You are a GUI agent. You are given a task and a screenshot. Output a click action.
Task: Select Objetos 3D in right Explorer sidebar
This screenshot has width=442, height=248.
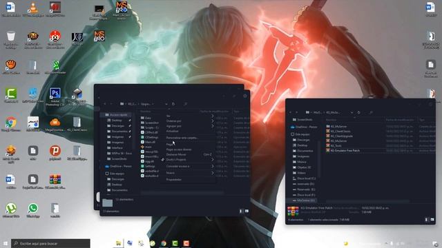(x=302, y=167)
